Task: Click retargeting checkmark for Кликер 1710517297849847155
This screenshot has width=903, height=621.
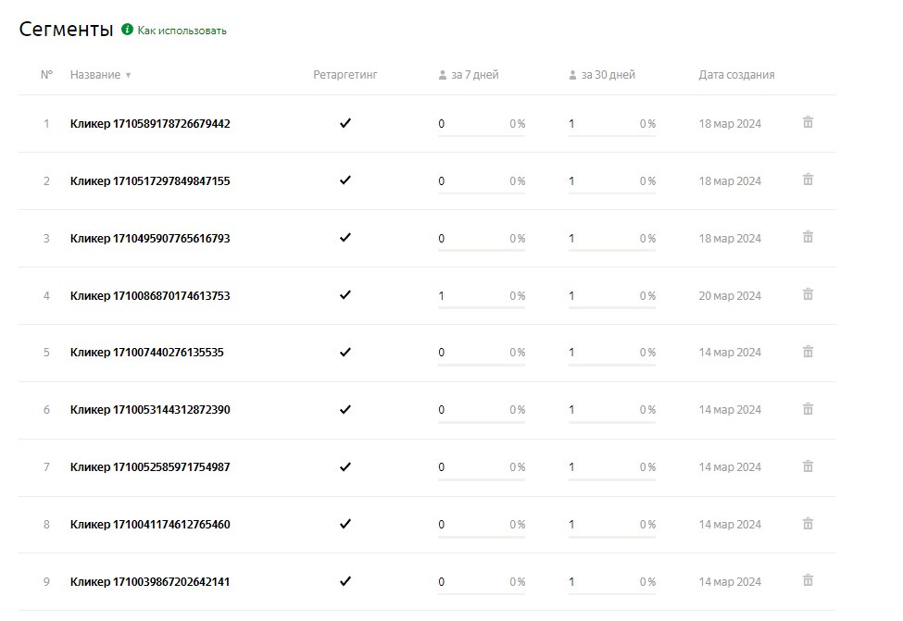Action: pyautogui.click(x=345, y=180)
